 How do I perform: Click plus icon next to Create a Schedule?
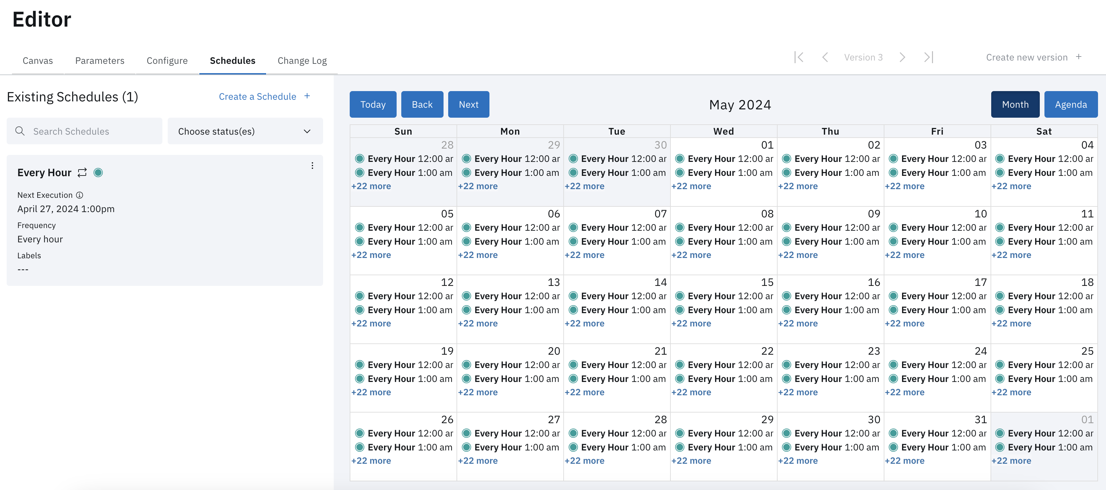[x=307, y=96]
